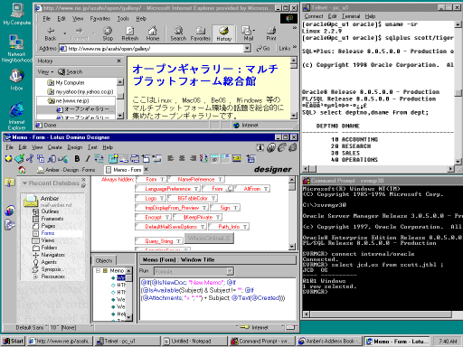The width and height of the screenshot is (463, 347).
Task: Click the Windows Start button
Action: [x=14, y=341]
